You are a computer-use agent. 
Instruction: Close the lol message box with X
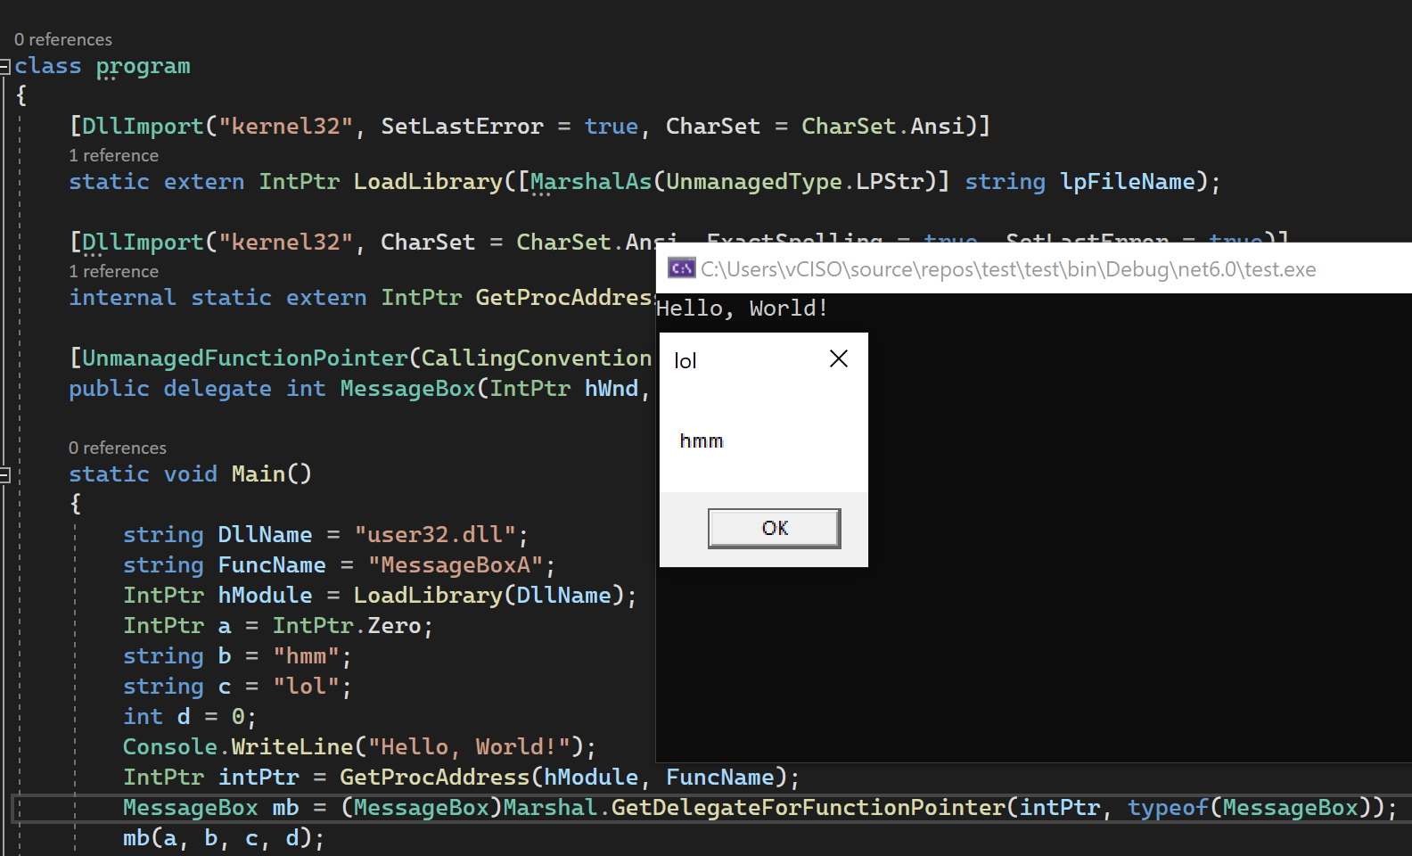click(838, 358)
